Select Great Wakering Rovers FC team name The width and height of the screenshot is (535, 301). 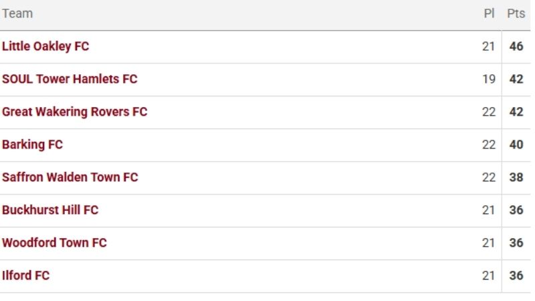[x=74, y=112]
